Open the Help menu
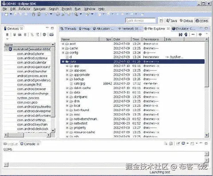 coord(102,9)
